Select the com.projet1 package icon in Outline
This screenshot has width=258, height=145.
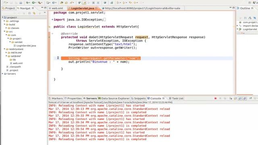pos(240,22)
